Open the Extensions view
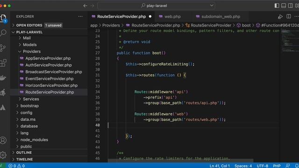299x168 pixels. [3, 63]
